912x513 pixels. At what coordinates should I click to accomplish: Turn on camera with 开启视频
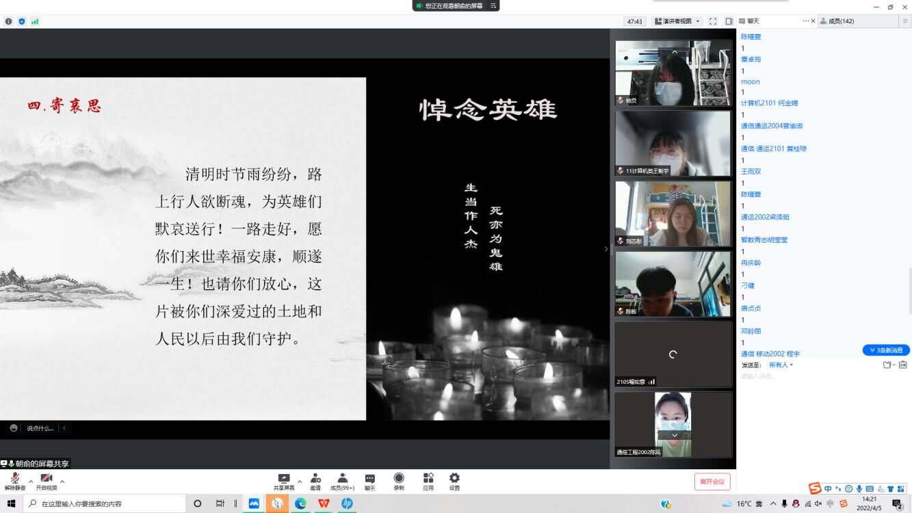(47, 480)
